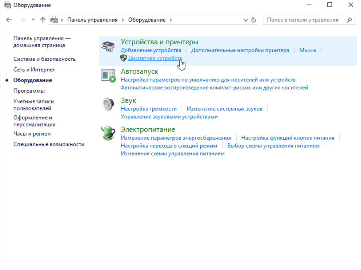
Task: Click the search magnifier icon
Action: pyautogui.click(x=349, y=20)
